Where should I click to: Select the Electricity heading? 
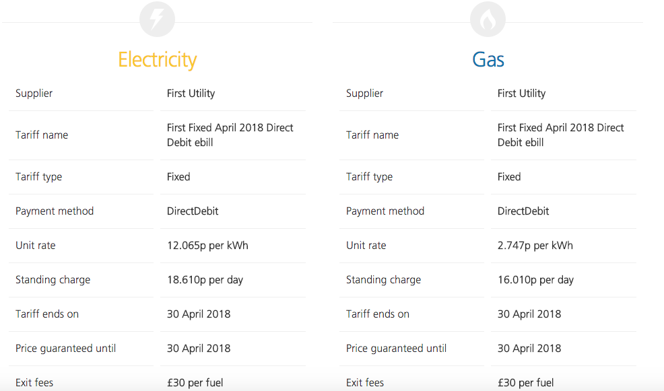coord(157,60)
